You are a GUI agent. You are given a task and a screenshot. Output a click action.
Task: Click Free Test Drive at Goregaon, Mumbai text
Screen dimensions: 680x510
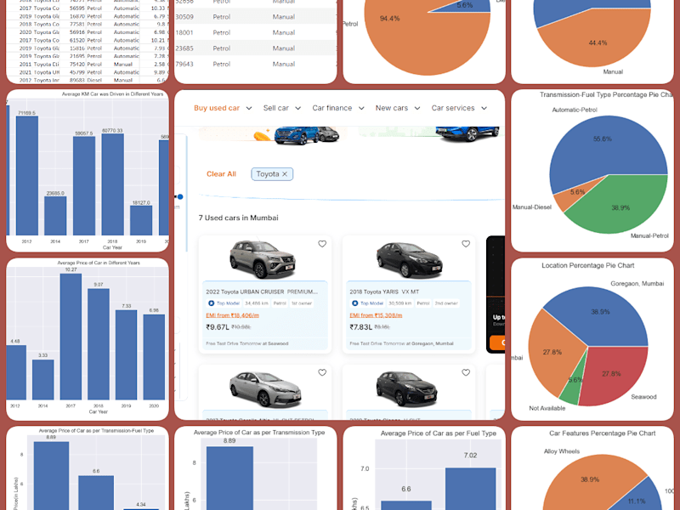pyautogui.click(x=401, y=343)
